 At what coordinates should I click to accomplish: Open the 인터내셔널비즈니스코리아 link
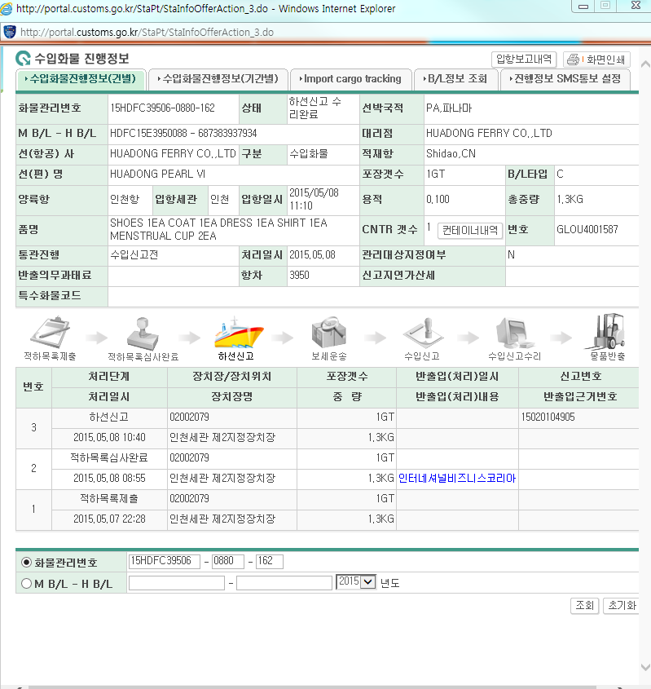pos(457,478)
